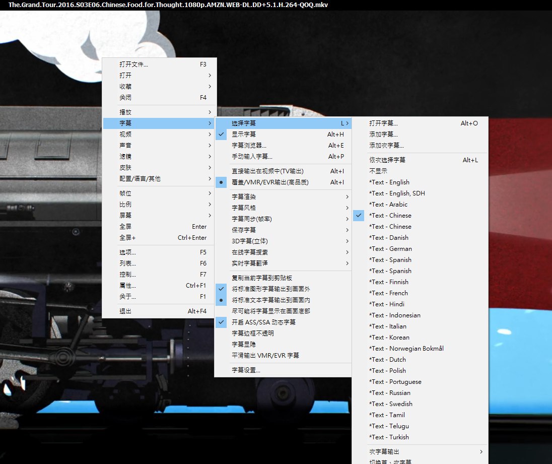Select *Text - English subtitle track
This screenshot has height=464, width=552.
[x=389, y=182]
